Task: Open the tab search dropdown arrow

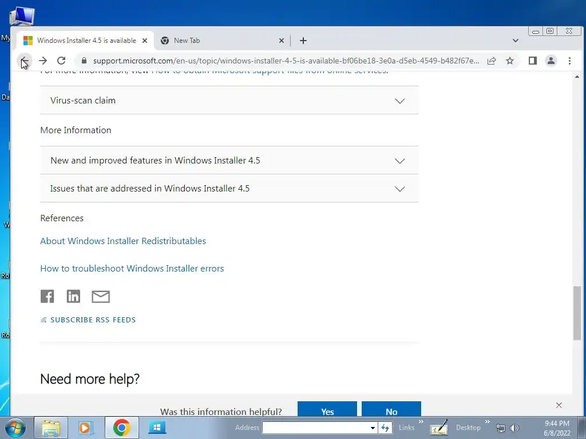Action: pos(516,41)
